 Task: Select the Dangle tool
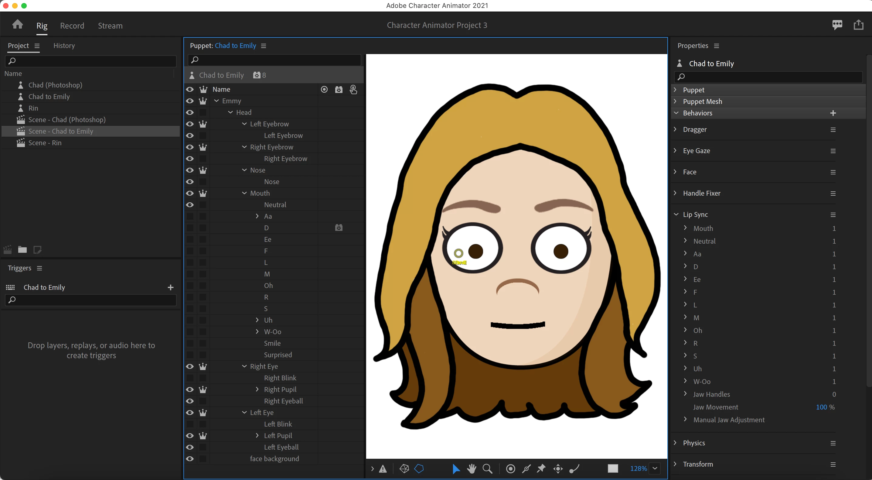coord(574,468)
